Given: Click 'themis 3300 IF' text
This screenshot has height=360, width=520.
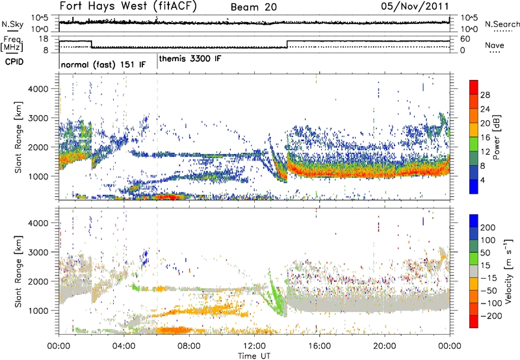Looking at the screenshot, I should point(190,58).
